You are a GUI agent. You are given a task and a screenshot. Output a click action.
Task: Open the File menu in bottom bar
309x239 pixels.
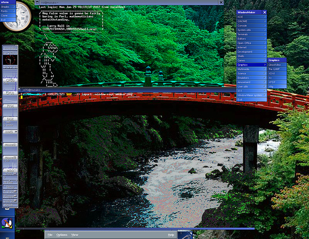pos(50,235)
